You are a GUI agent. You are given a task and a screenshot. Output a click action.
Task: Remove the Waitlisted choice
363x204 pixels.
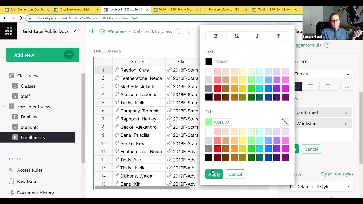(346, 124)
